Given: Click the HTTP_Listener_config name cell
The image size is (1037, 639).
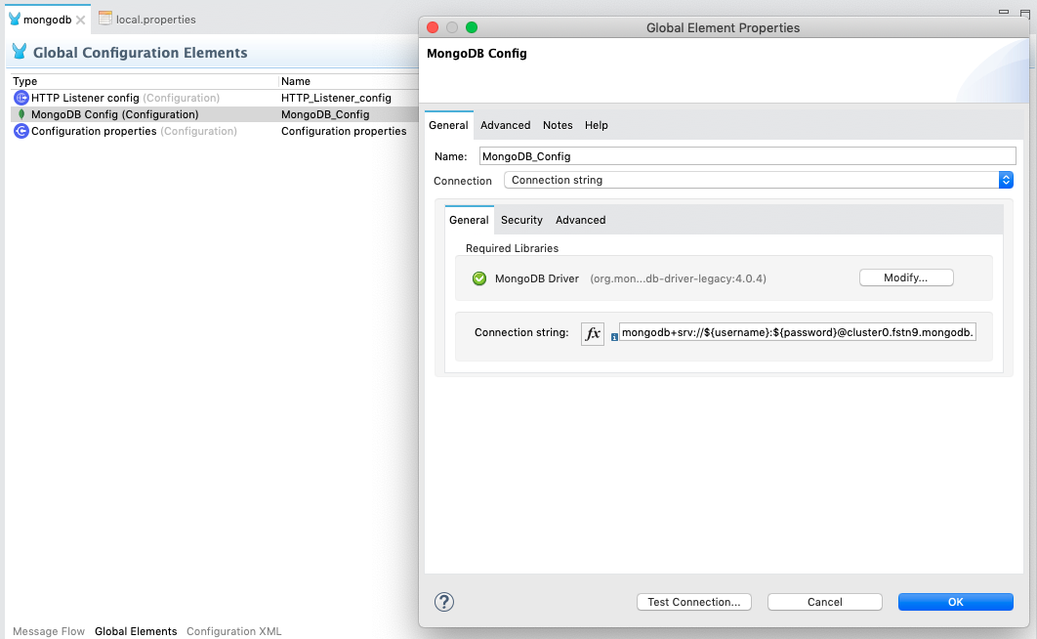Looking at the screenshot, I should pos(336,98).
